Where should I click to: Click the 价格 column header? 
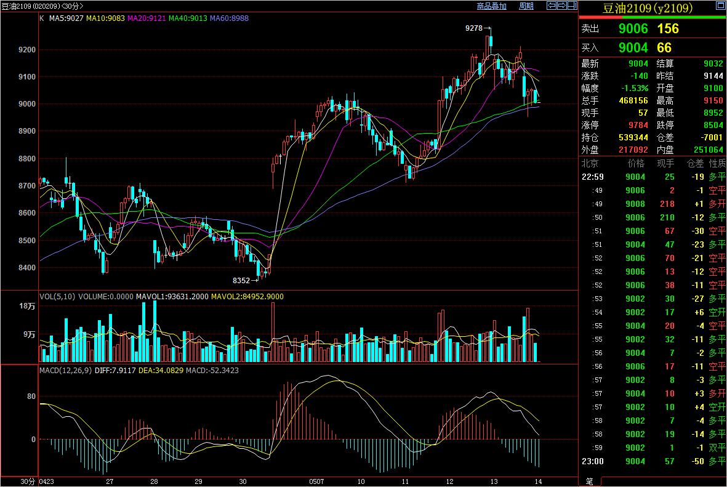click(x=636, y=163)
